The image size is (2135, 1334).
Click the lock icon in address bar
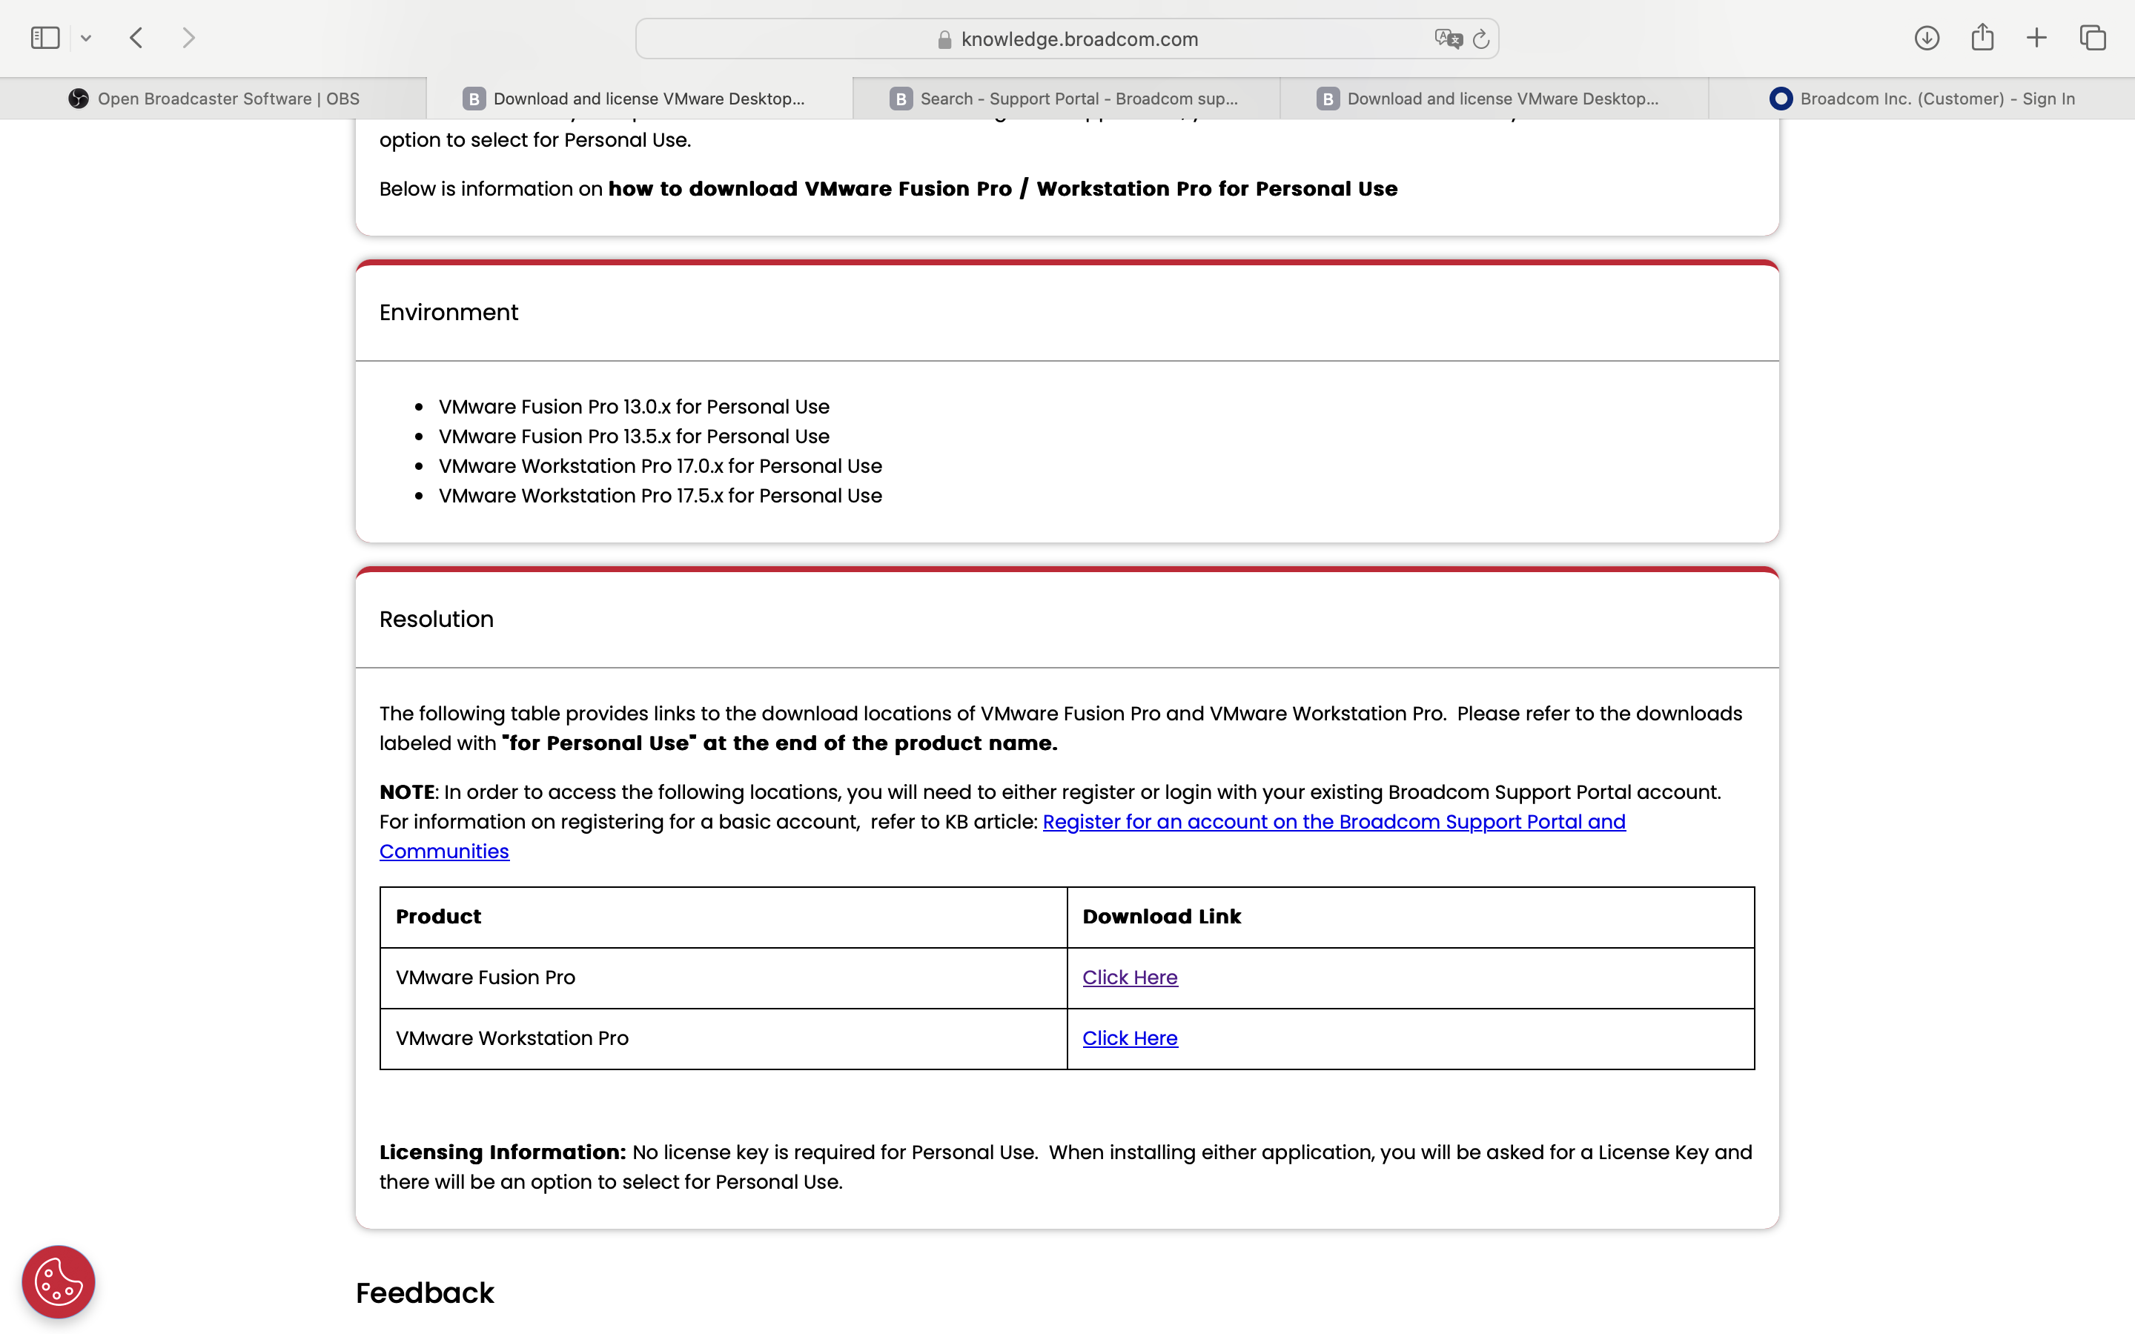point(944,39)
